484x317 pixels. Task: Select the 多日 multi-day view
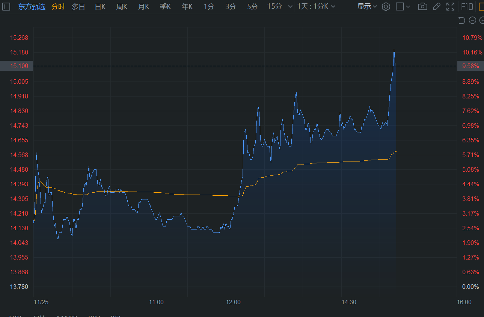coord(78,6)
